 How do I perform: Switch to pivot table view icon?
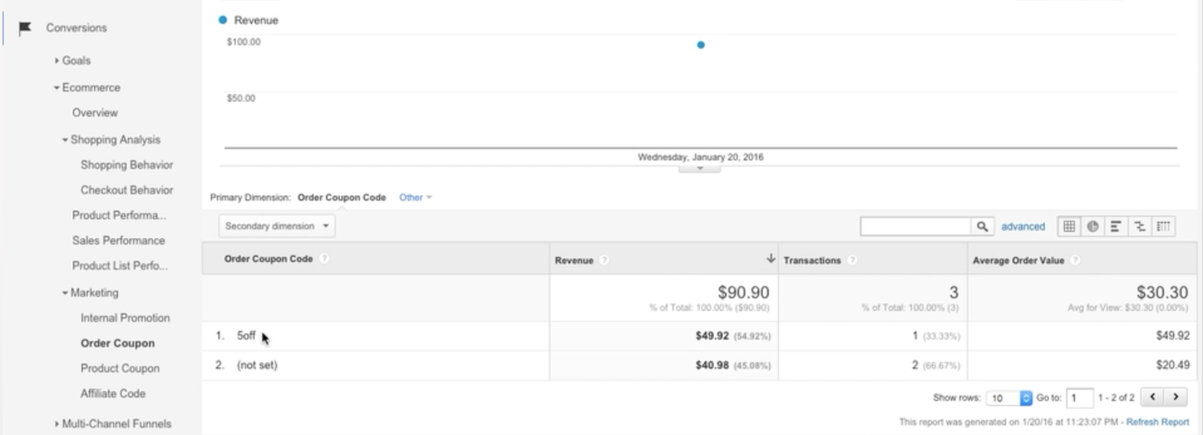[1163, 226]
